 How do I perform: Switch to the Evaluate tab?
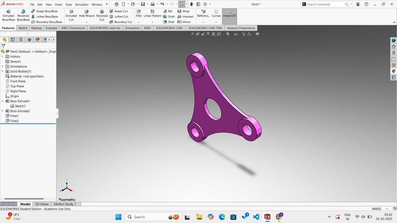click(51, 28)
